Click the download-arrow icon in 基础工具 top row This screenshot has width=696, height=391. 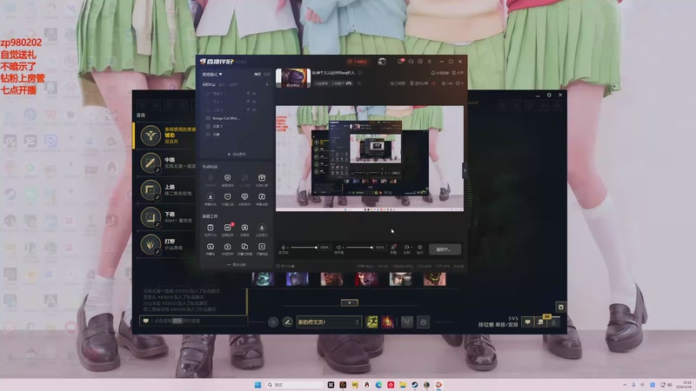[262, 229]
